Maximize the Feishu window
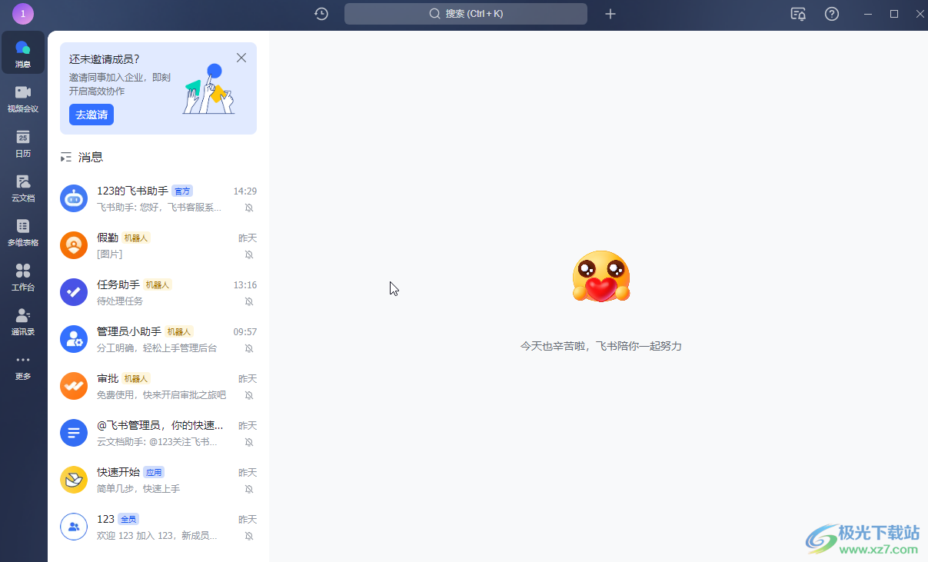This screenshot has width=928, height=562. (x=894, y=14)
